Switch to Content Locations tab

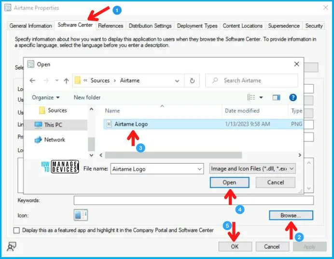243,26
